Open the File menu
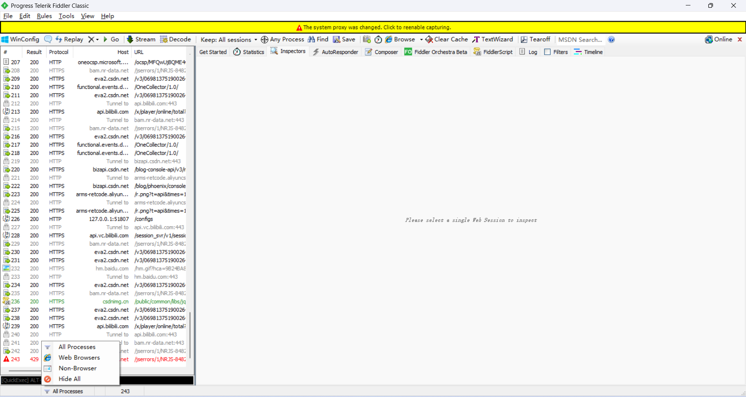 click(x=8, y=16)
